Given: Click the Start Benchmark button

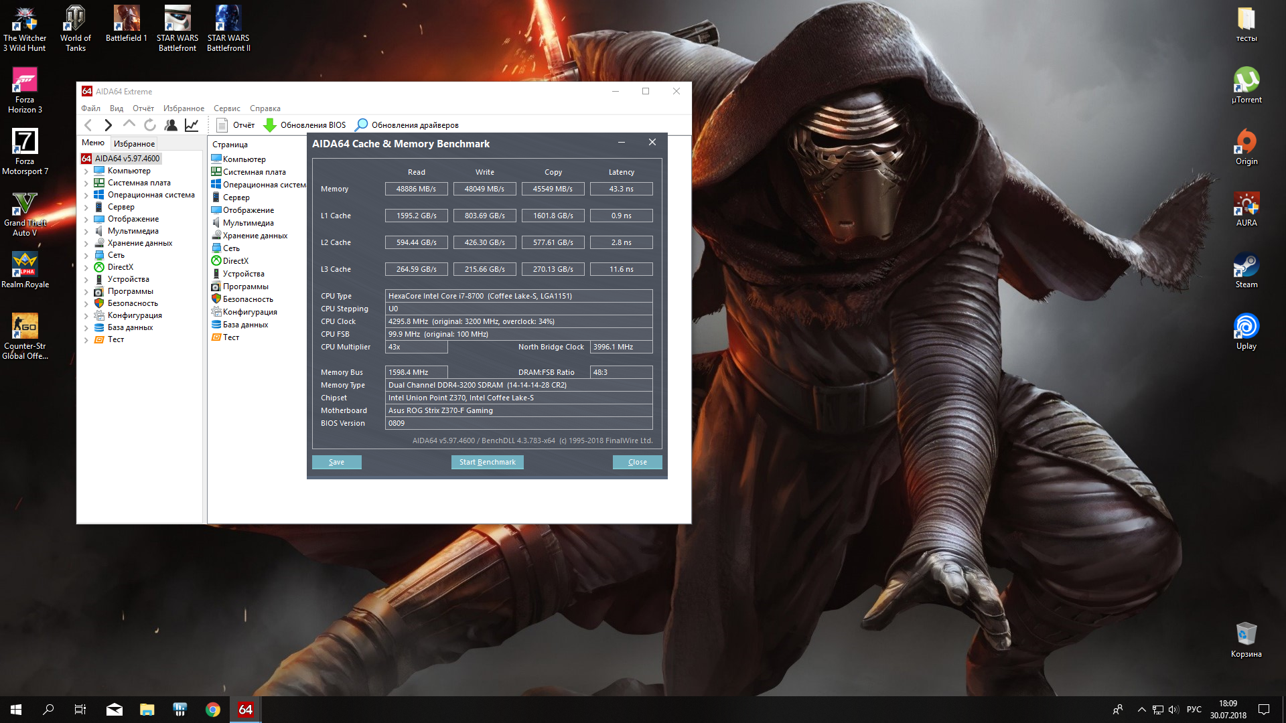Looking at the screenshot, I should tap(487, 462).
